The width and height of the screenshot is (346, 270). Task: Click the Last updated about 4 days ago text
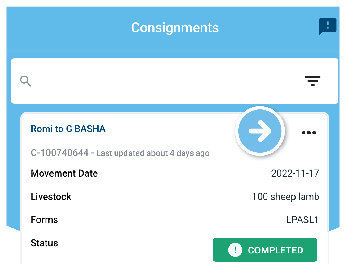point(153,153)
